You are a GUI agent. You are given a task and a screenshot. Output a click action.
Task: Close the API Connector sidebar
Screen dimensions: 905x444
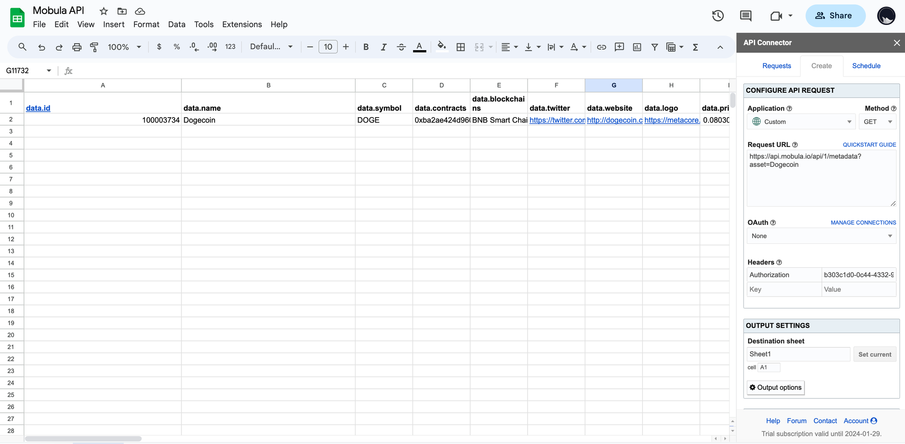coord(896,43)
